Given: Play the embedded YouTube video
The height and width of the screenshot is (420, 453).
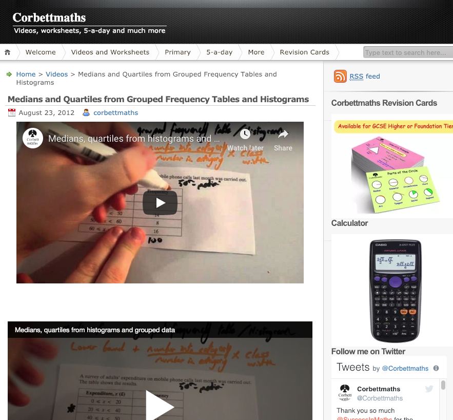Looking at the screenshot, I should [160, 203].
